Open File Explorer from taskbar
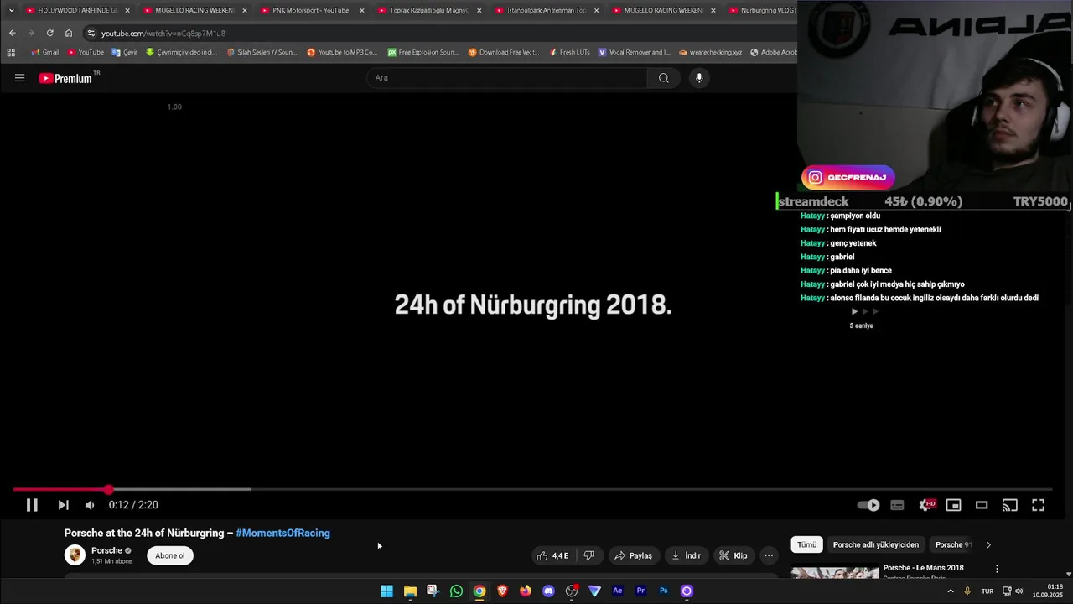Viewport: 1073px width, 604px height. (x=410, y=591)
